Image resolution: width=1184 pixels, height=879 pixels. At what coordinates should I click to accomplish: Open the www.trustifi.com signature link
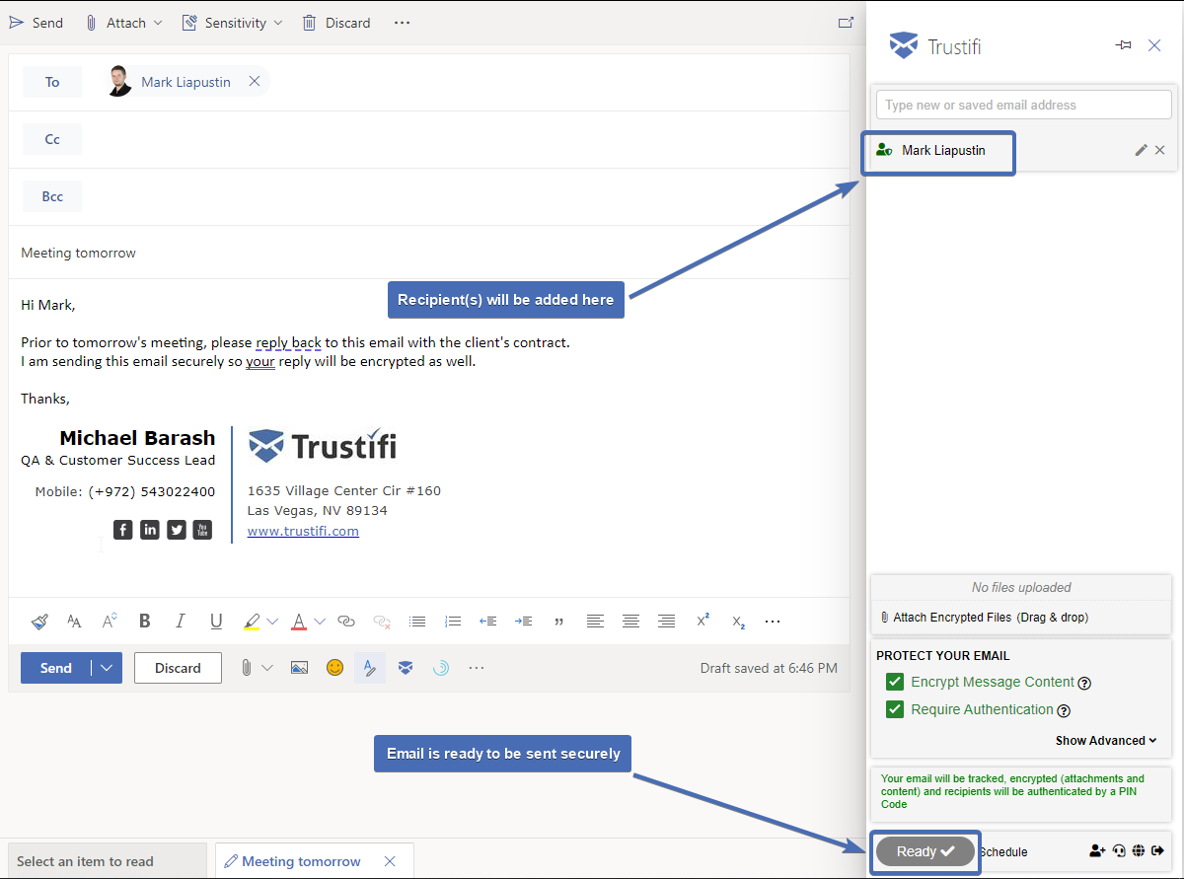303,531
